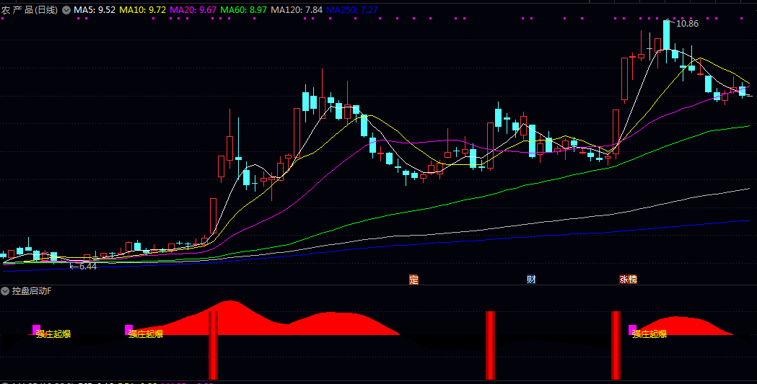The width and height of the screenshot is (757, 384).
Task: Expand the 控盘启动F indicator dropdown arrow
Action: coord(5,291)
